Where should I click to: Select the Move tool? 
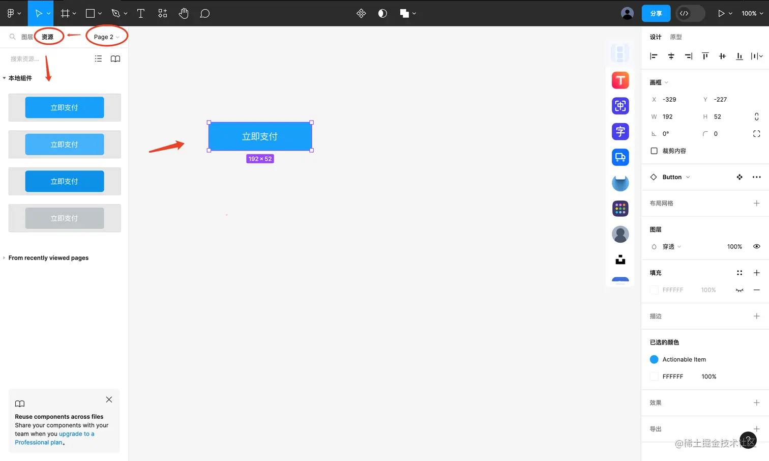tap(38, 14)
